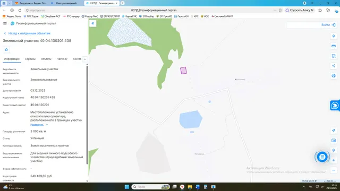Screen dimensions: 340x191
Task: Open the hamburger menu of the geoportal
Action: coord(5,23)
